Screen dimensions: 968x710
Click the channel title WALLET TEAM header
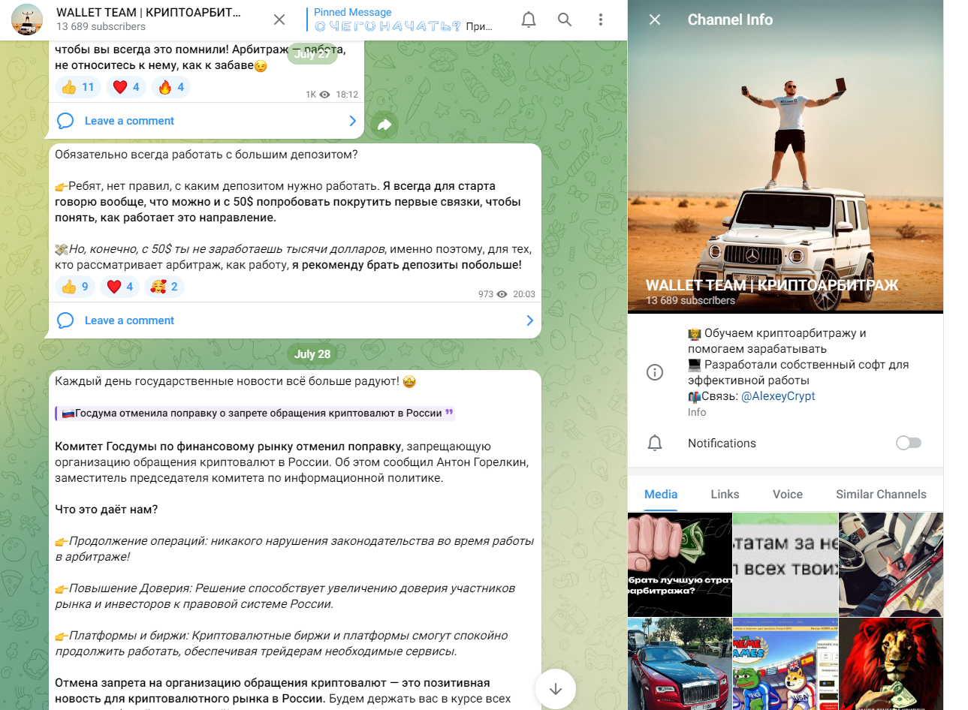pyautogui.click(x=149, y=13)
